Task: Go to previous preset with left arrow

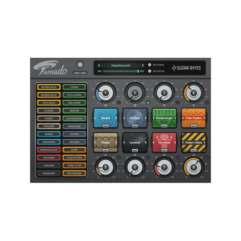Action: point(99,65)
